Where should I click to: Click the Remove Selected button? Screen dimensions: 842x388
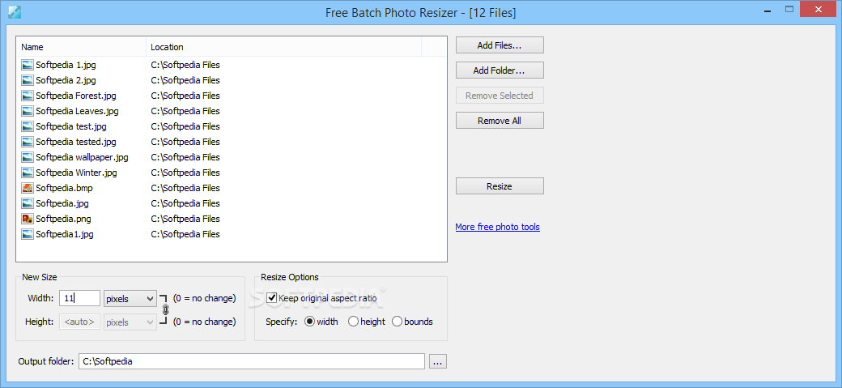point(500,96)
